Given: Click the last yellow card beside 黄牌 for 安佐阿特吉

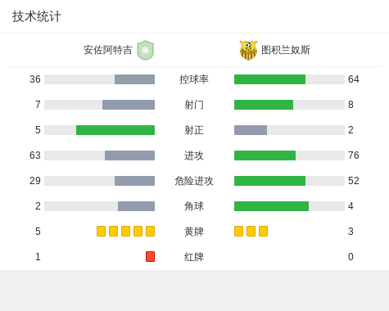Looking at the screenshot, I should point(150,231).
